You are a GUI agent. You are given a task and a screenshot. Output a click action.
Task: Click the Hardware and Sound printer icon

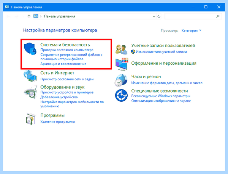point(30,92)
